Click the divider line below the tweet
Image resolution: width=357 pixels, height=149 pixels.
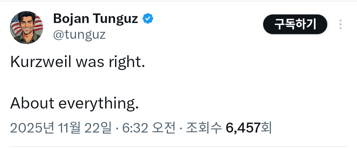178,146
